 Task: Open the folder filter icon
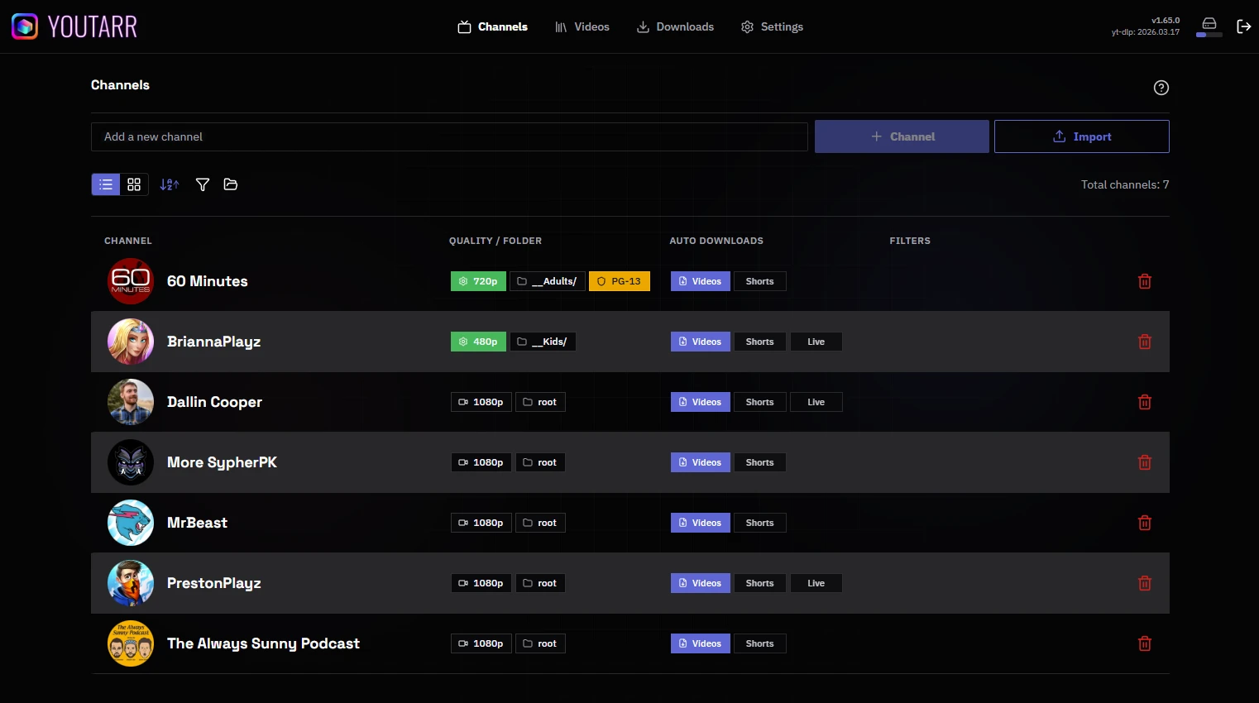click(x=231, y=184)
